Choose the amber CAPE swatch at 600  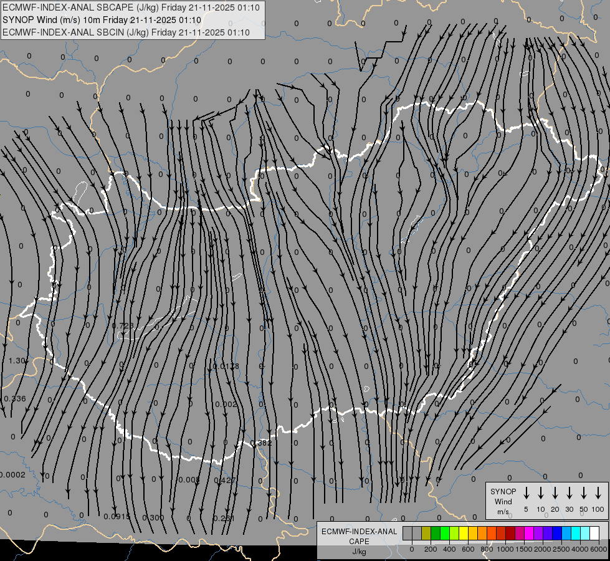tap(473, 533)
